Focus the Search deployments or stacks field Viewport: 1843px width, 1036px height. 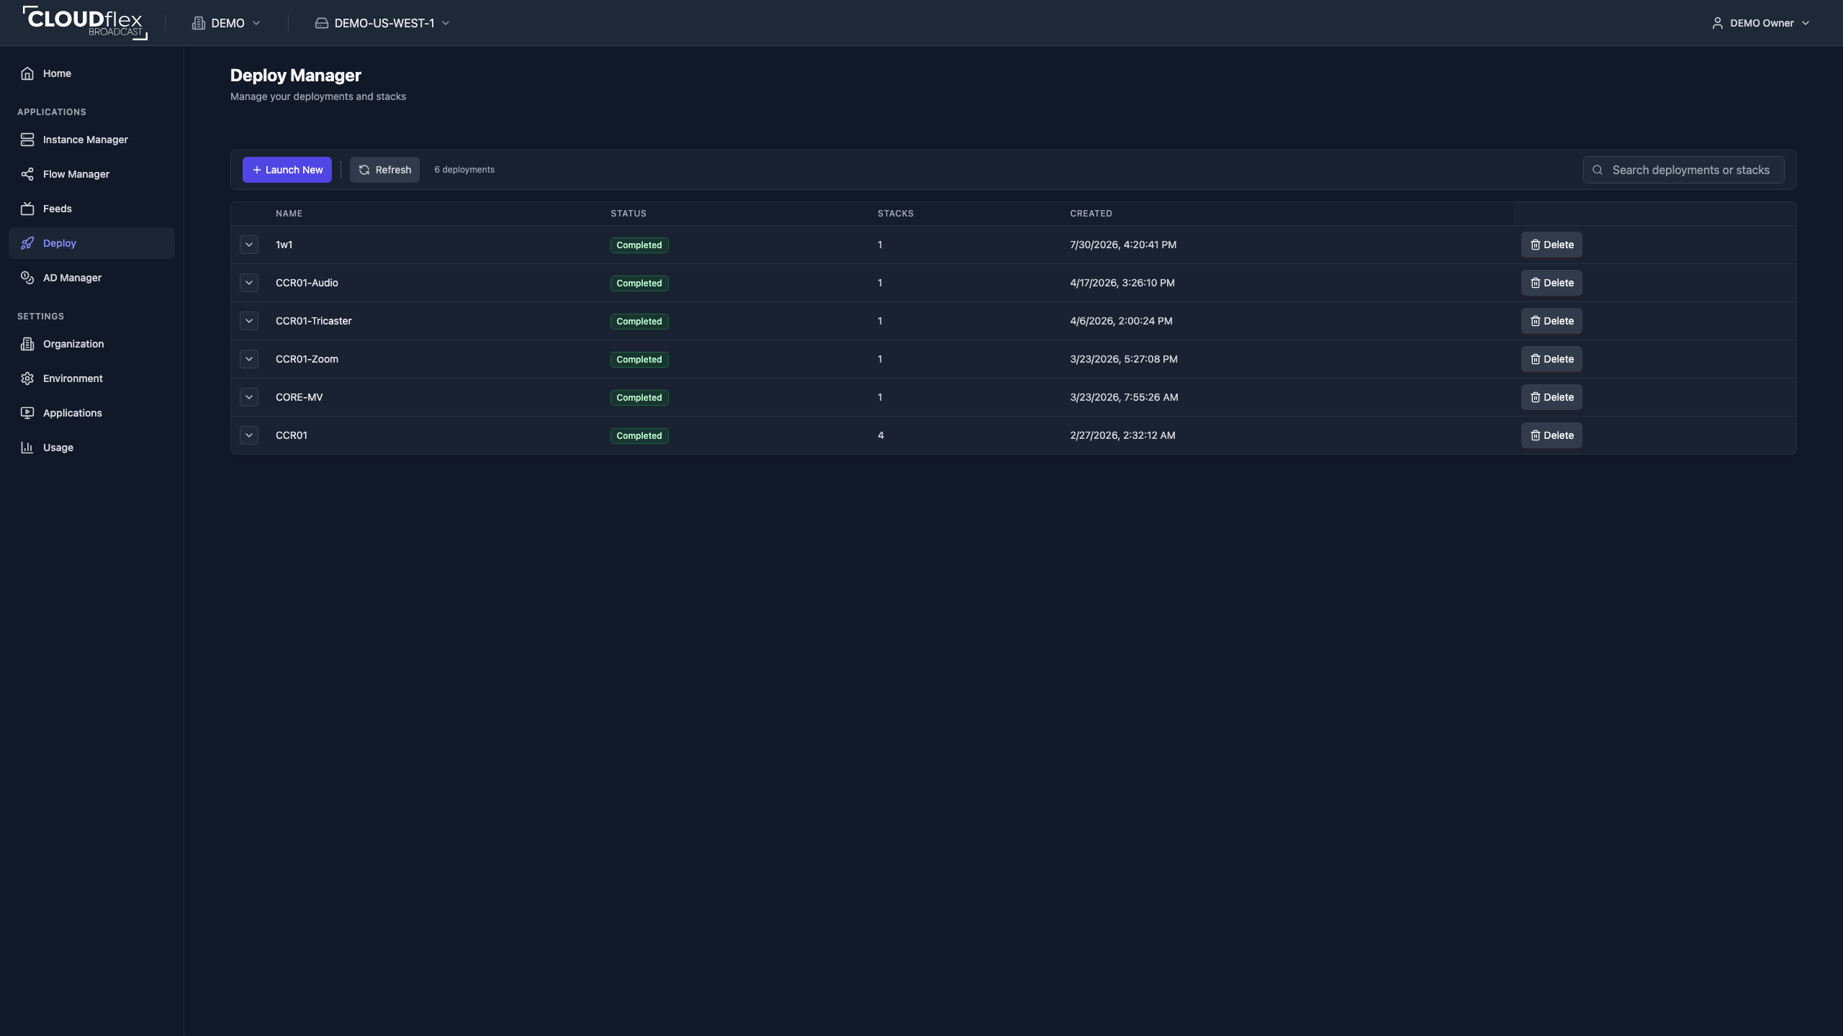point(1683,170)
